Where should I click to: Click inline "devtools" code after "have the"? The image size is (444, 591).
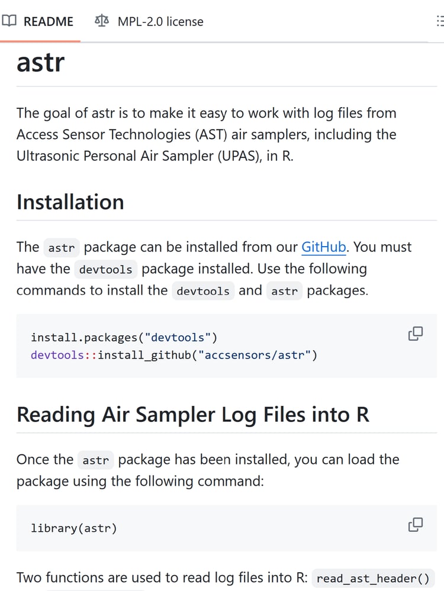pyautogui.click(x=106, y=269)
